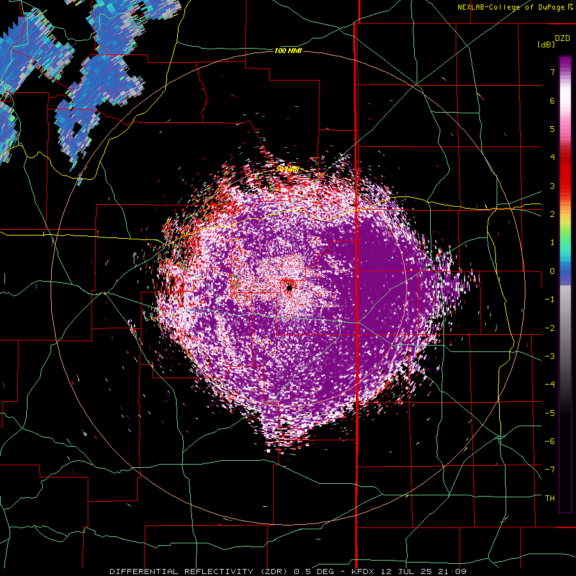This screenshot has height=576, width=576.
Task: Click the -5 value on the dB scale
Action: coord(550,413)
